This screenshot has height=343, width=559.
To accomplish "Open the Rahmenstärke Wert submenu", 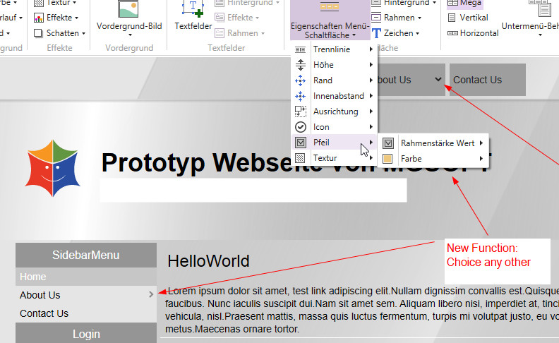I will [x=437, y=143].
